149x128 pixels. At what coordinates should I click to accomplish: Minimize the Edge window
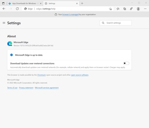tap(132, 3)
